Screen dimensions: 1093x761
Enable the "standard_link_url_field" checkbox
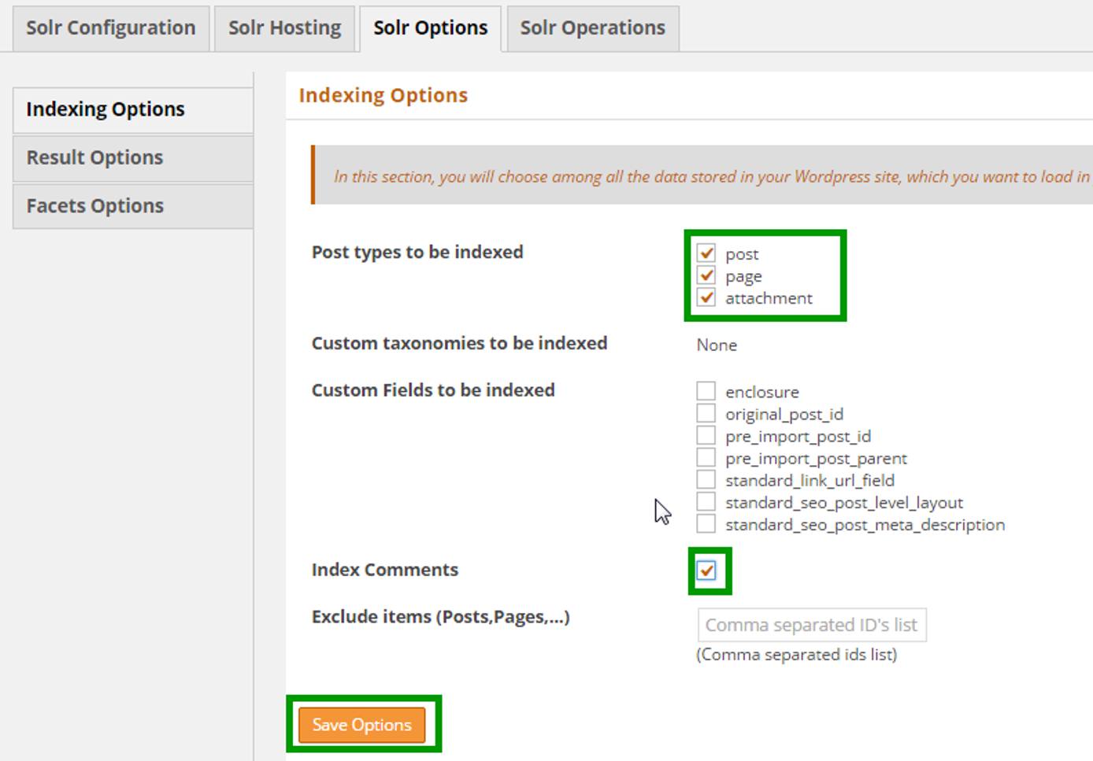(706, 480)
